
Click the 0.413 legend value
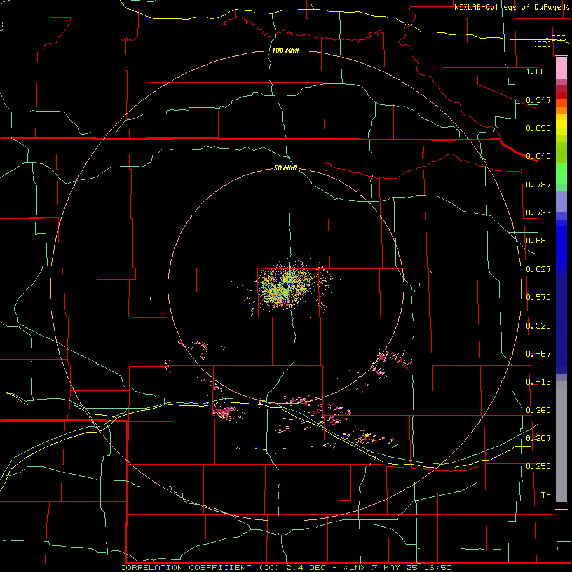(538, 382)
